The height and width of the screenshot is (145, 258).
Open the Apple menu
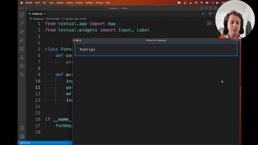(21, 3)
